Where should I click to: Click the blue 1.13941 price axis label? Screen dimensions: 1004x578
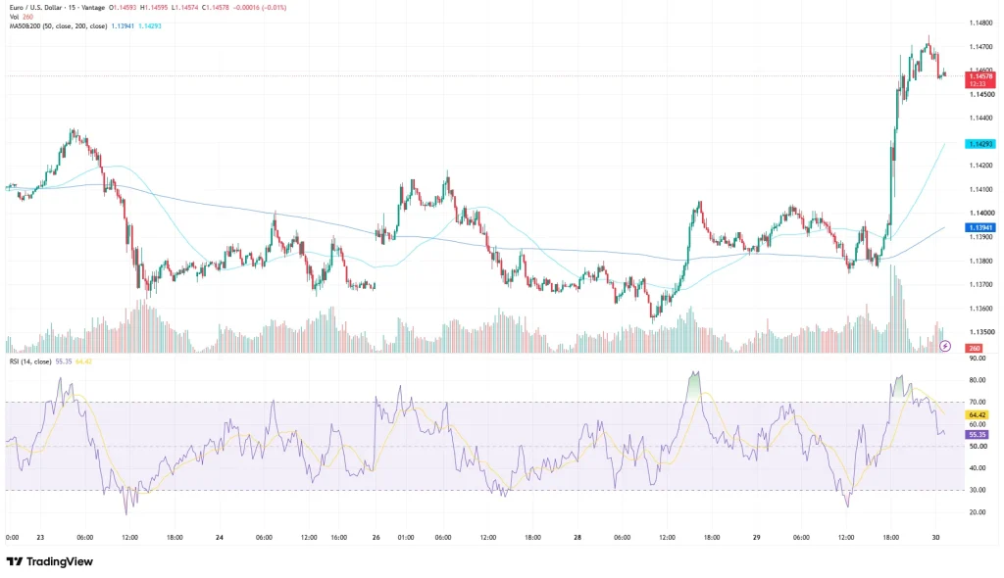coord(979,228)
